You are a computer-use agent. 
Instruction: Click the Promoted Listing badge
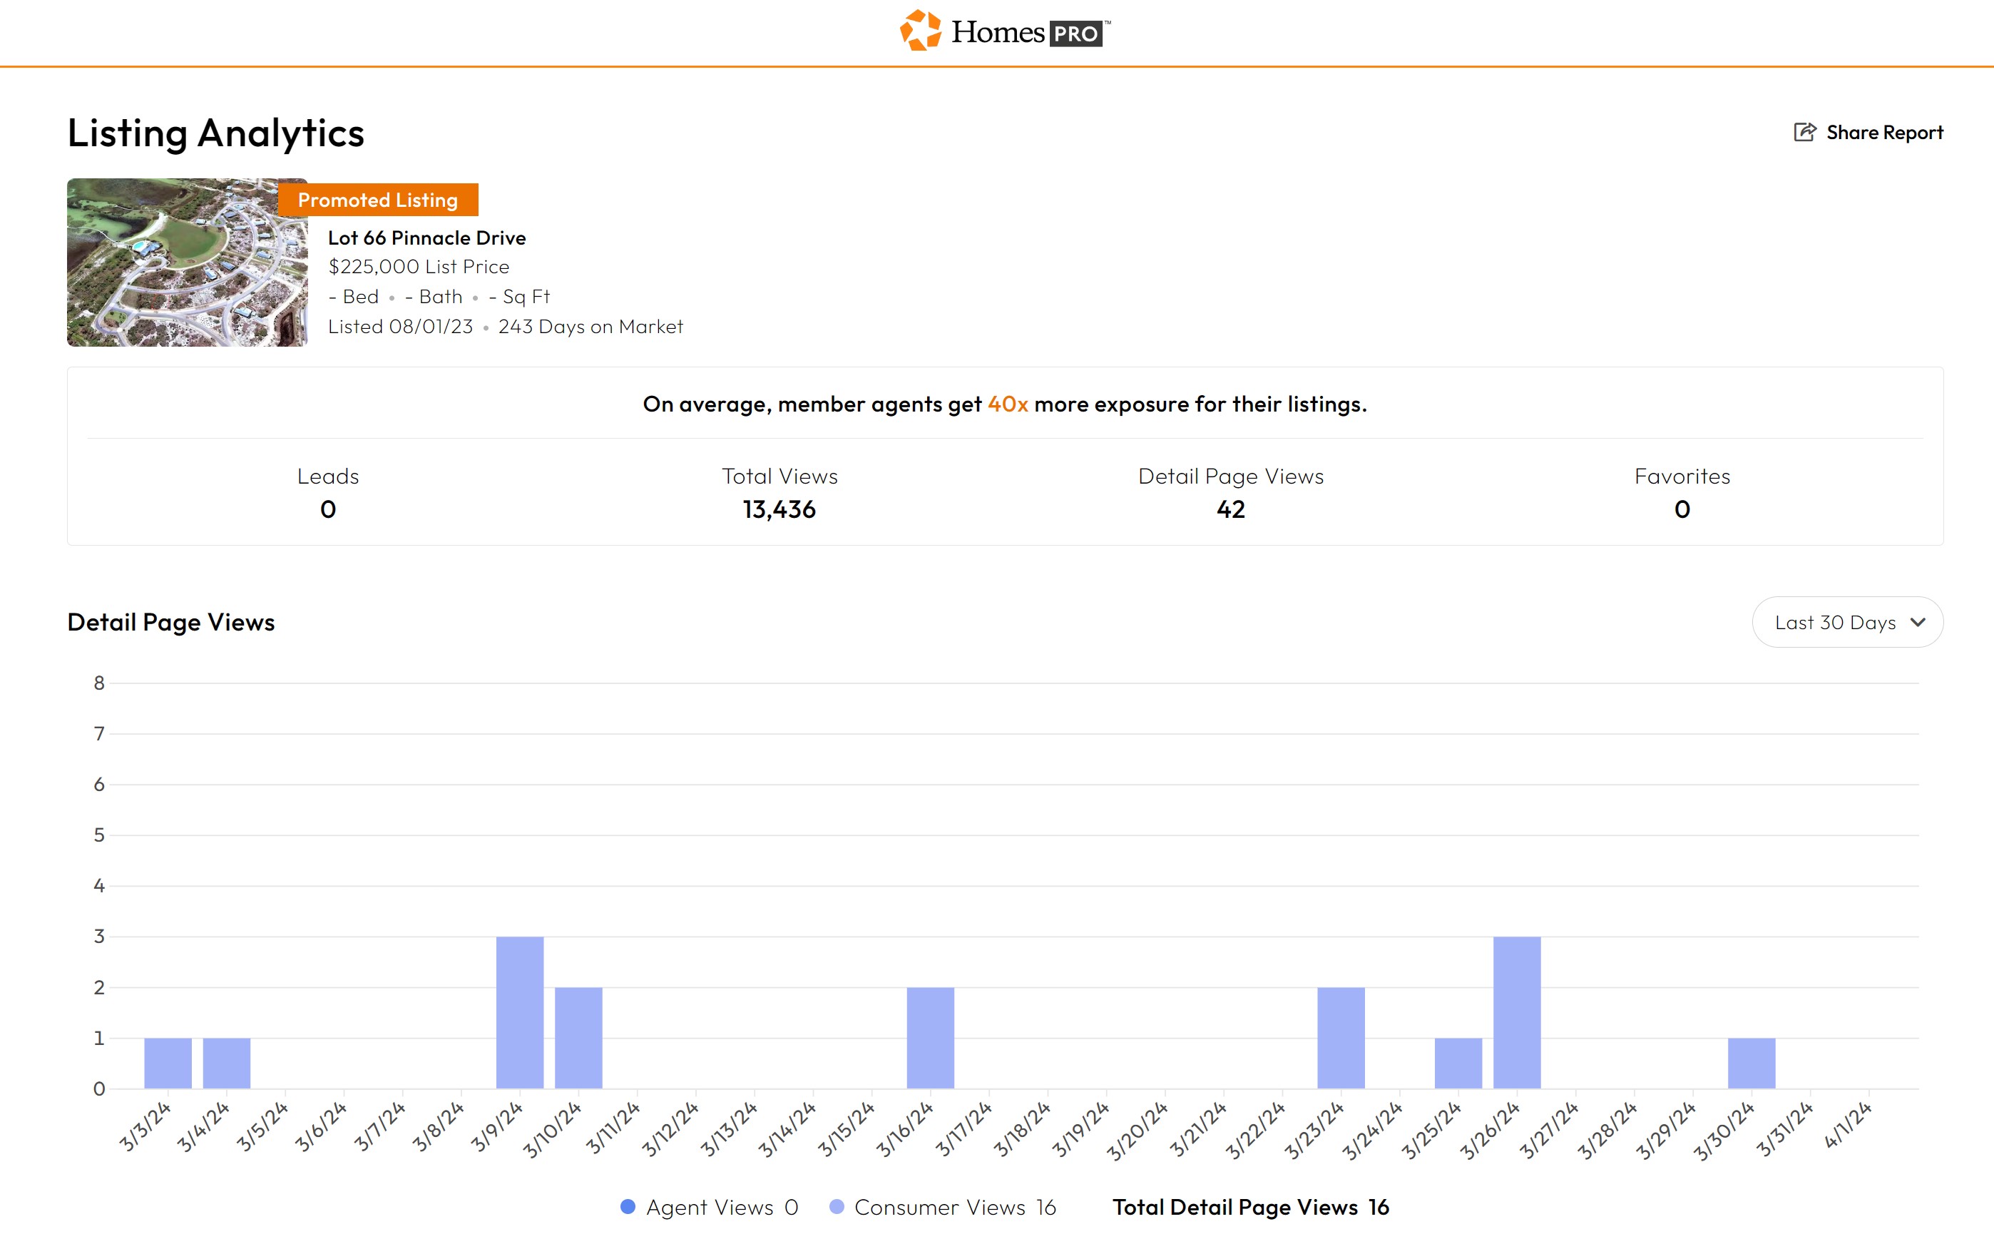click(378, 200)
